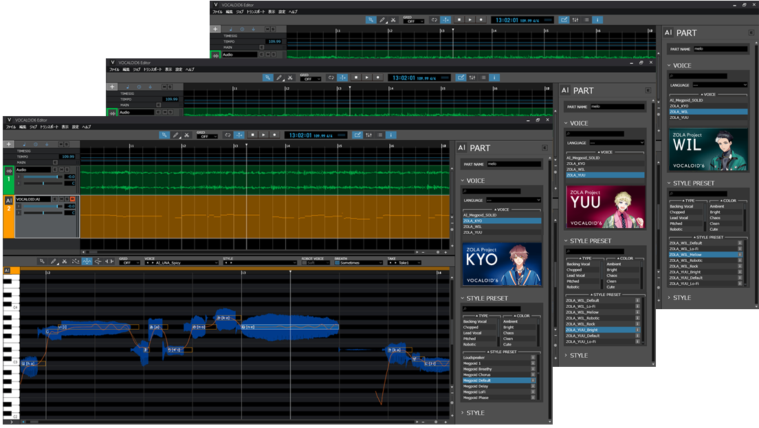Select Megpoid Default style preset
759x428 pixels.
[x=498, y=381]
